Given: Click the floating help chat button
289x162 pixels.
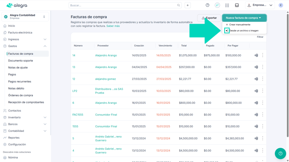Looking at the screenshot, I should [280, 153].
